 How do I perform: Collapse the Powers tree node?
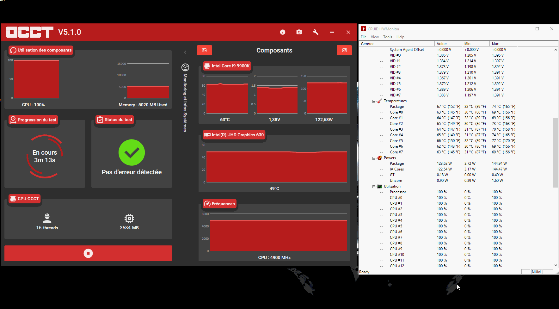(x=374, y=158)
